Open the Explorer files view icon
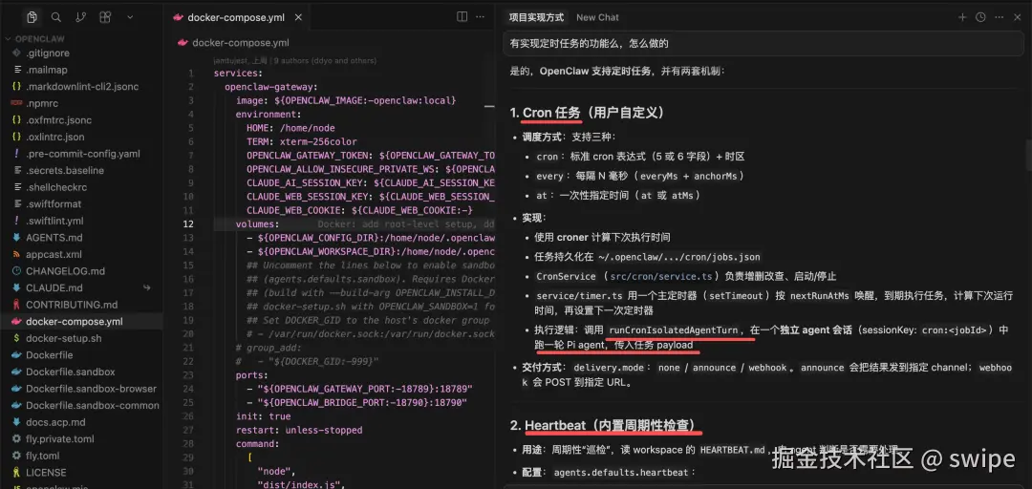This screenshot has height=489, width=1032. [32, 17]
